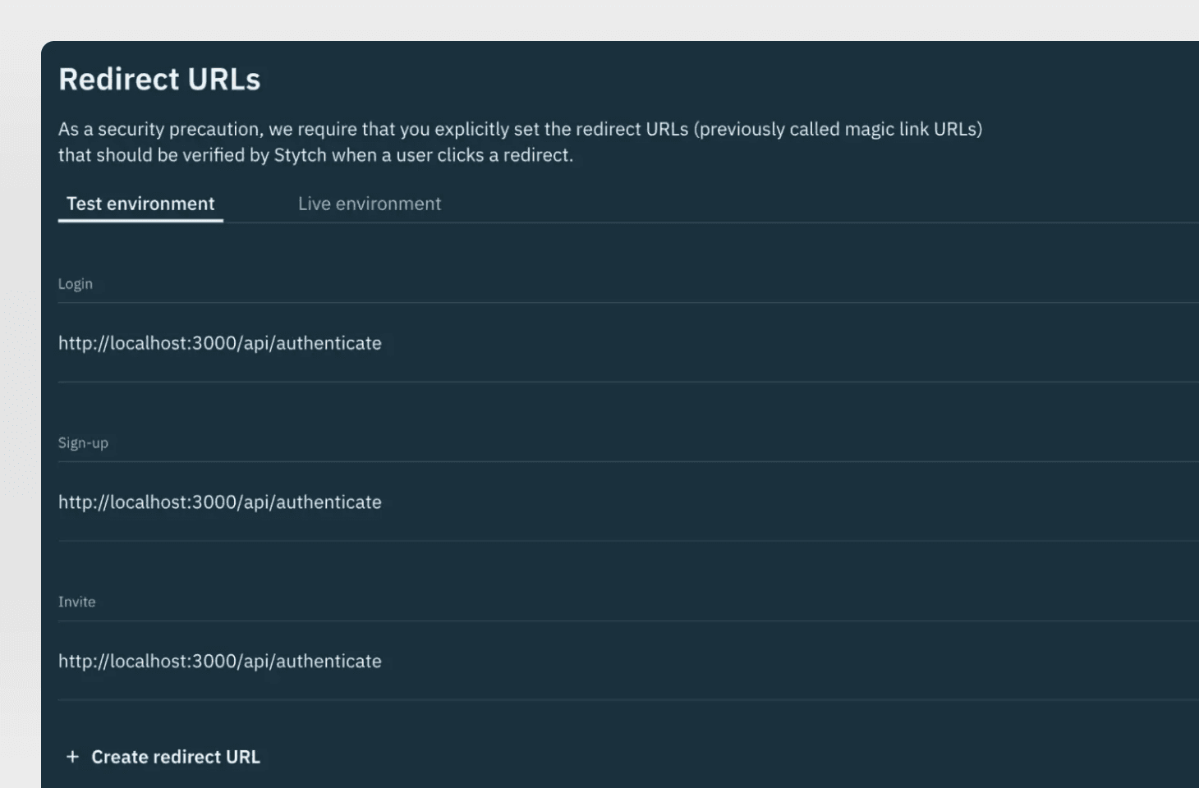Click the white underline beneath Test environment
The height and width of the screenshot is (788, 1199).
140,220
